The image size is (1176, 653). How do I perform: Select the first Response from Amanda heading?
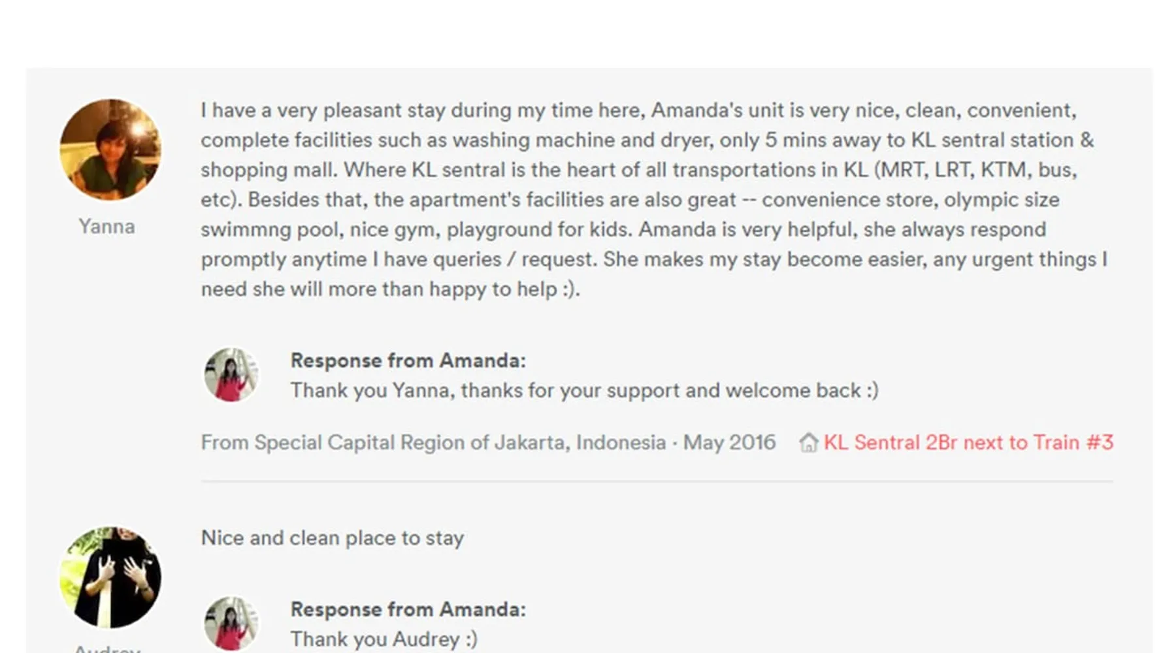(408, 360)
